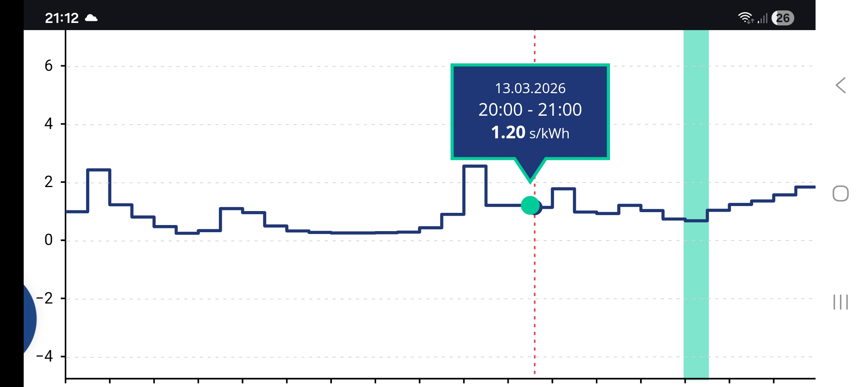Tap the 13.03.2026 date in tooltip
Screen dimensions: 864x387
click(530, 88)
